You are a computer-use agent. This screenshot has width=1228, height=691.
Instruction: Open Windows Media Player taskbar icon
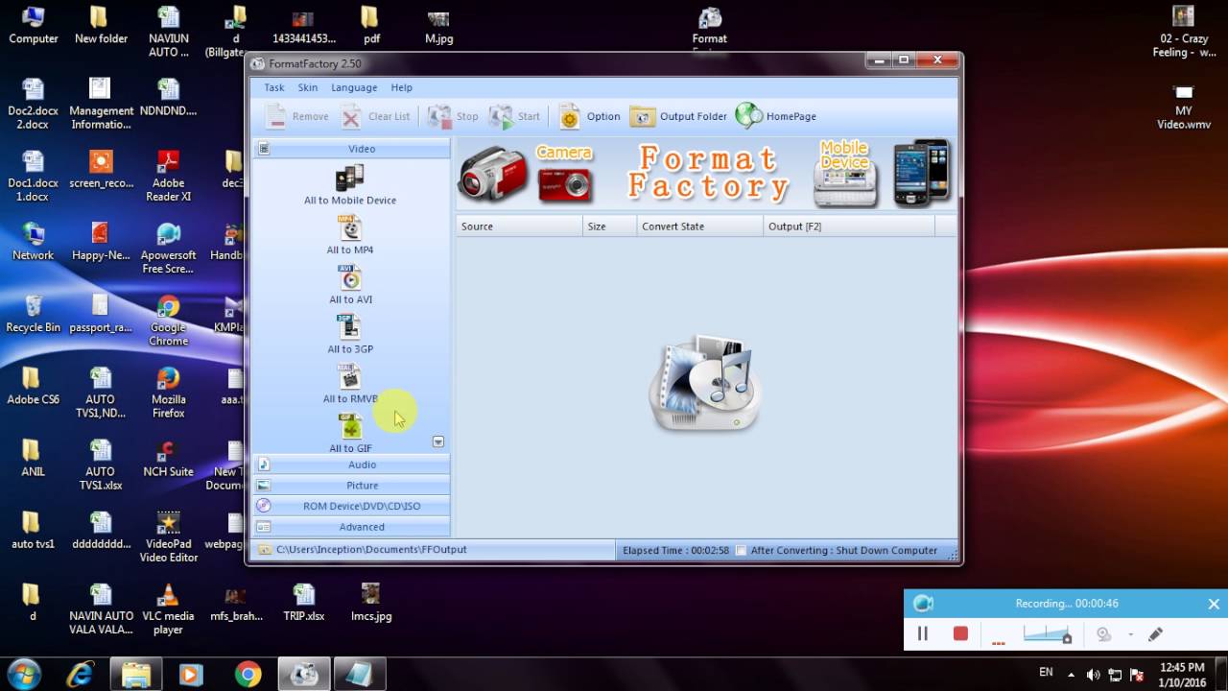[x=191, y=675]
